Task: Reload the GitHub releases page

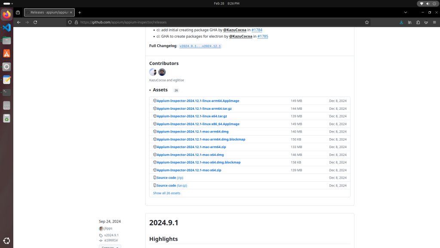Action: tap(35, 22)
